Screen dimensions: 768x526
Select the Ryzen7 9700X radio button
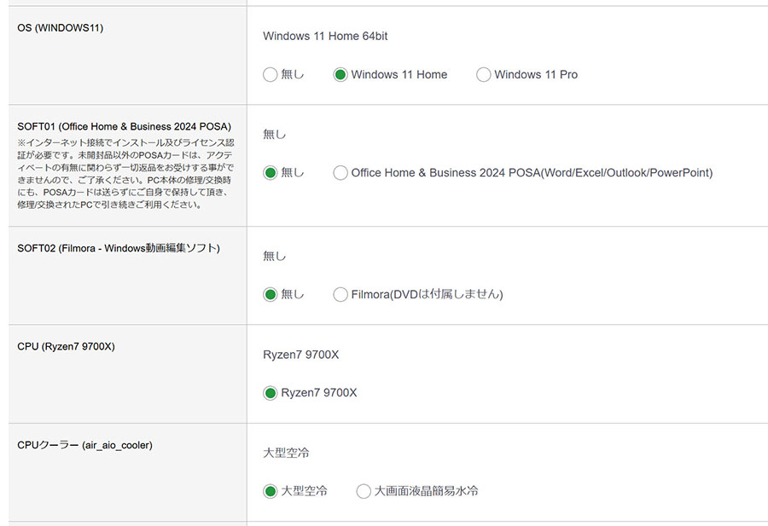click(x=271, y=393)
